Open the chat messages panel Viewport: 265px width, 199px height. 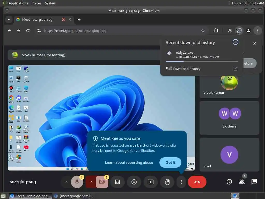(254, 182)
